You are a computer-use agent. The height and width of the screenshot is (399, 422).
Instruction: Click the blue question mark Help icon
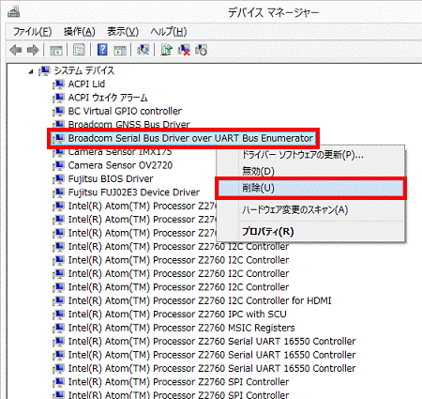(102, 50)
